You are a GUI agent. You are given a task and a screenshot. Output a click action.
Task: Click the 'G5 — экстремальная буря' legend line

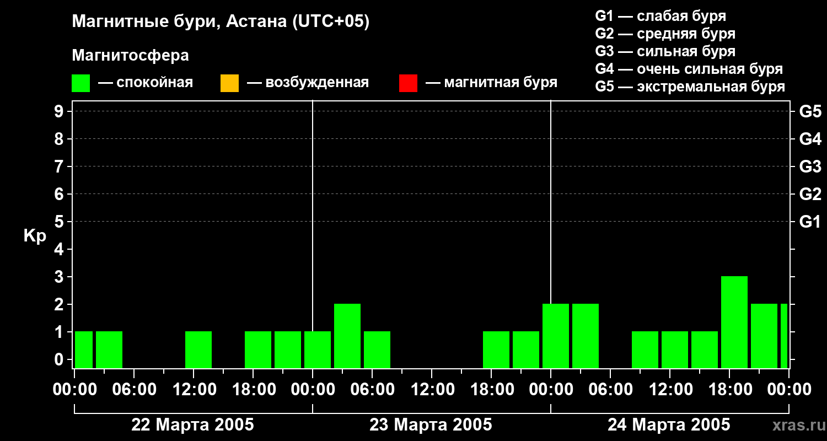click(690, 87)
